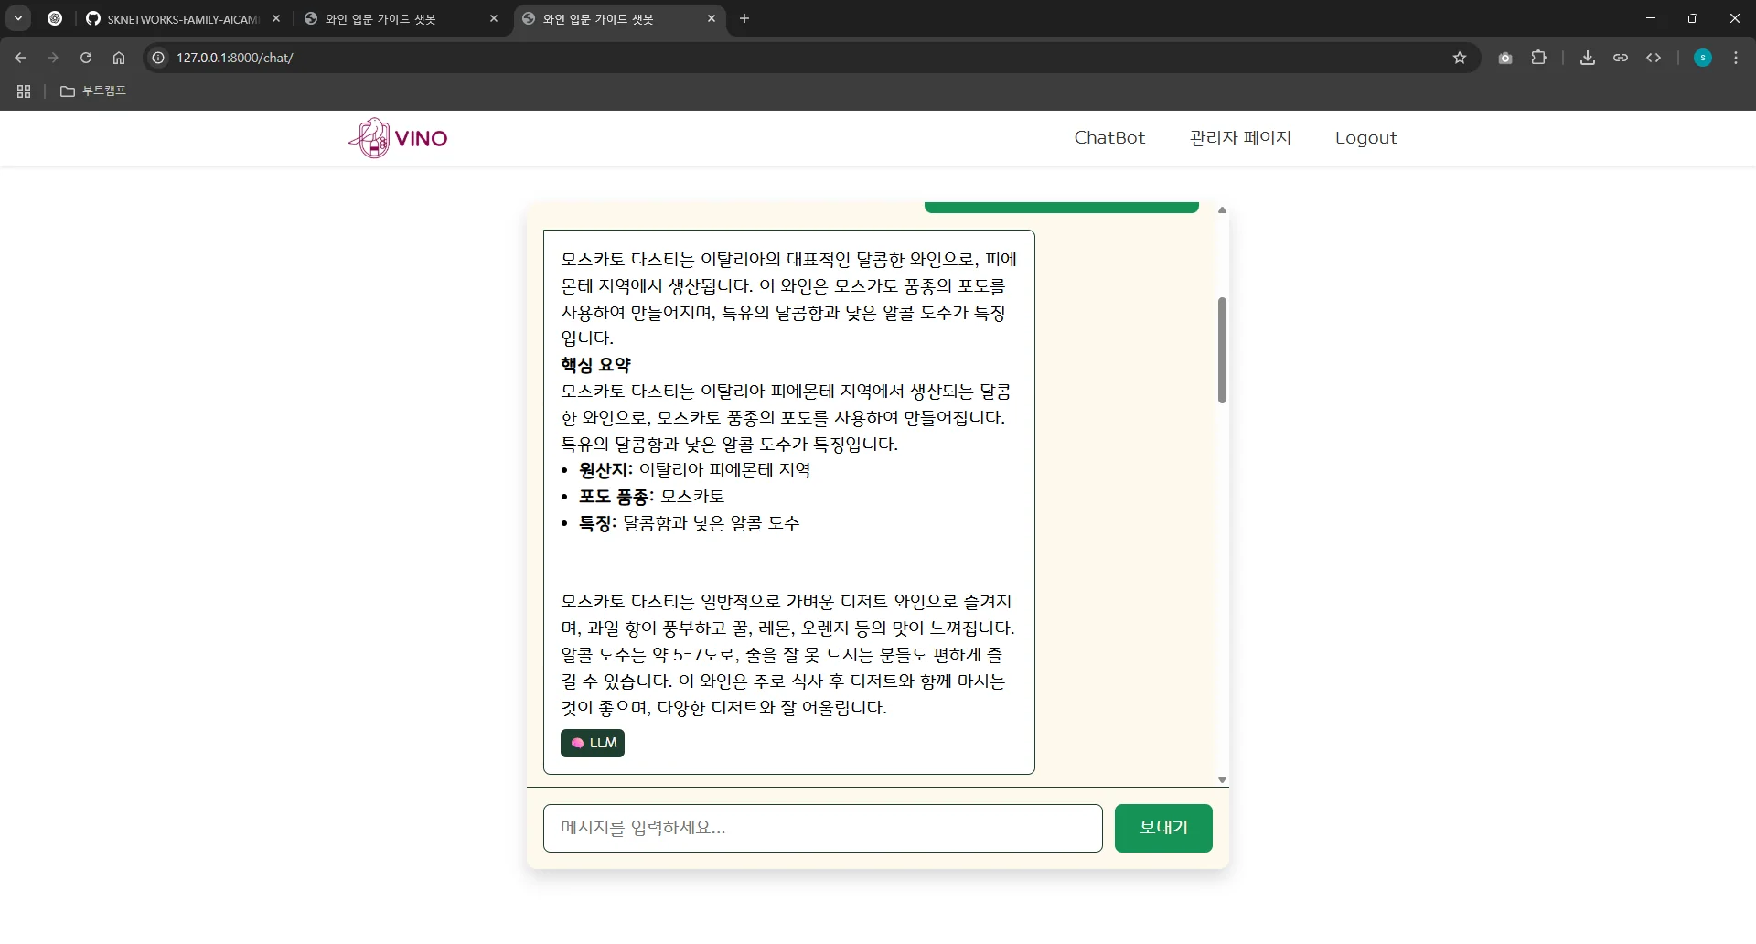
Task: Go back to the previous page
Action: pos(20,58)
